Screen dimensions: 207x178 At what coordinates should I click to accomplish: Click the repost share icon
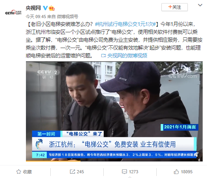click(72, 172)
